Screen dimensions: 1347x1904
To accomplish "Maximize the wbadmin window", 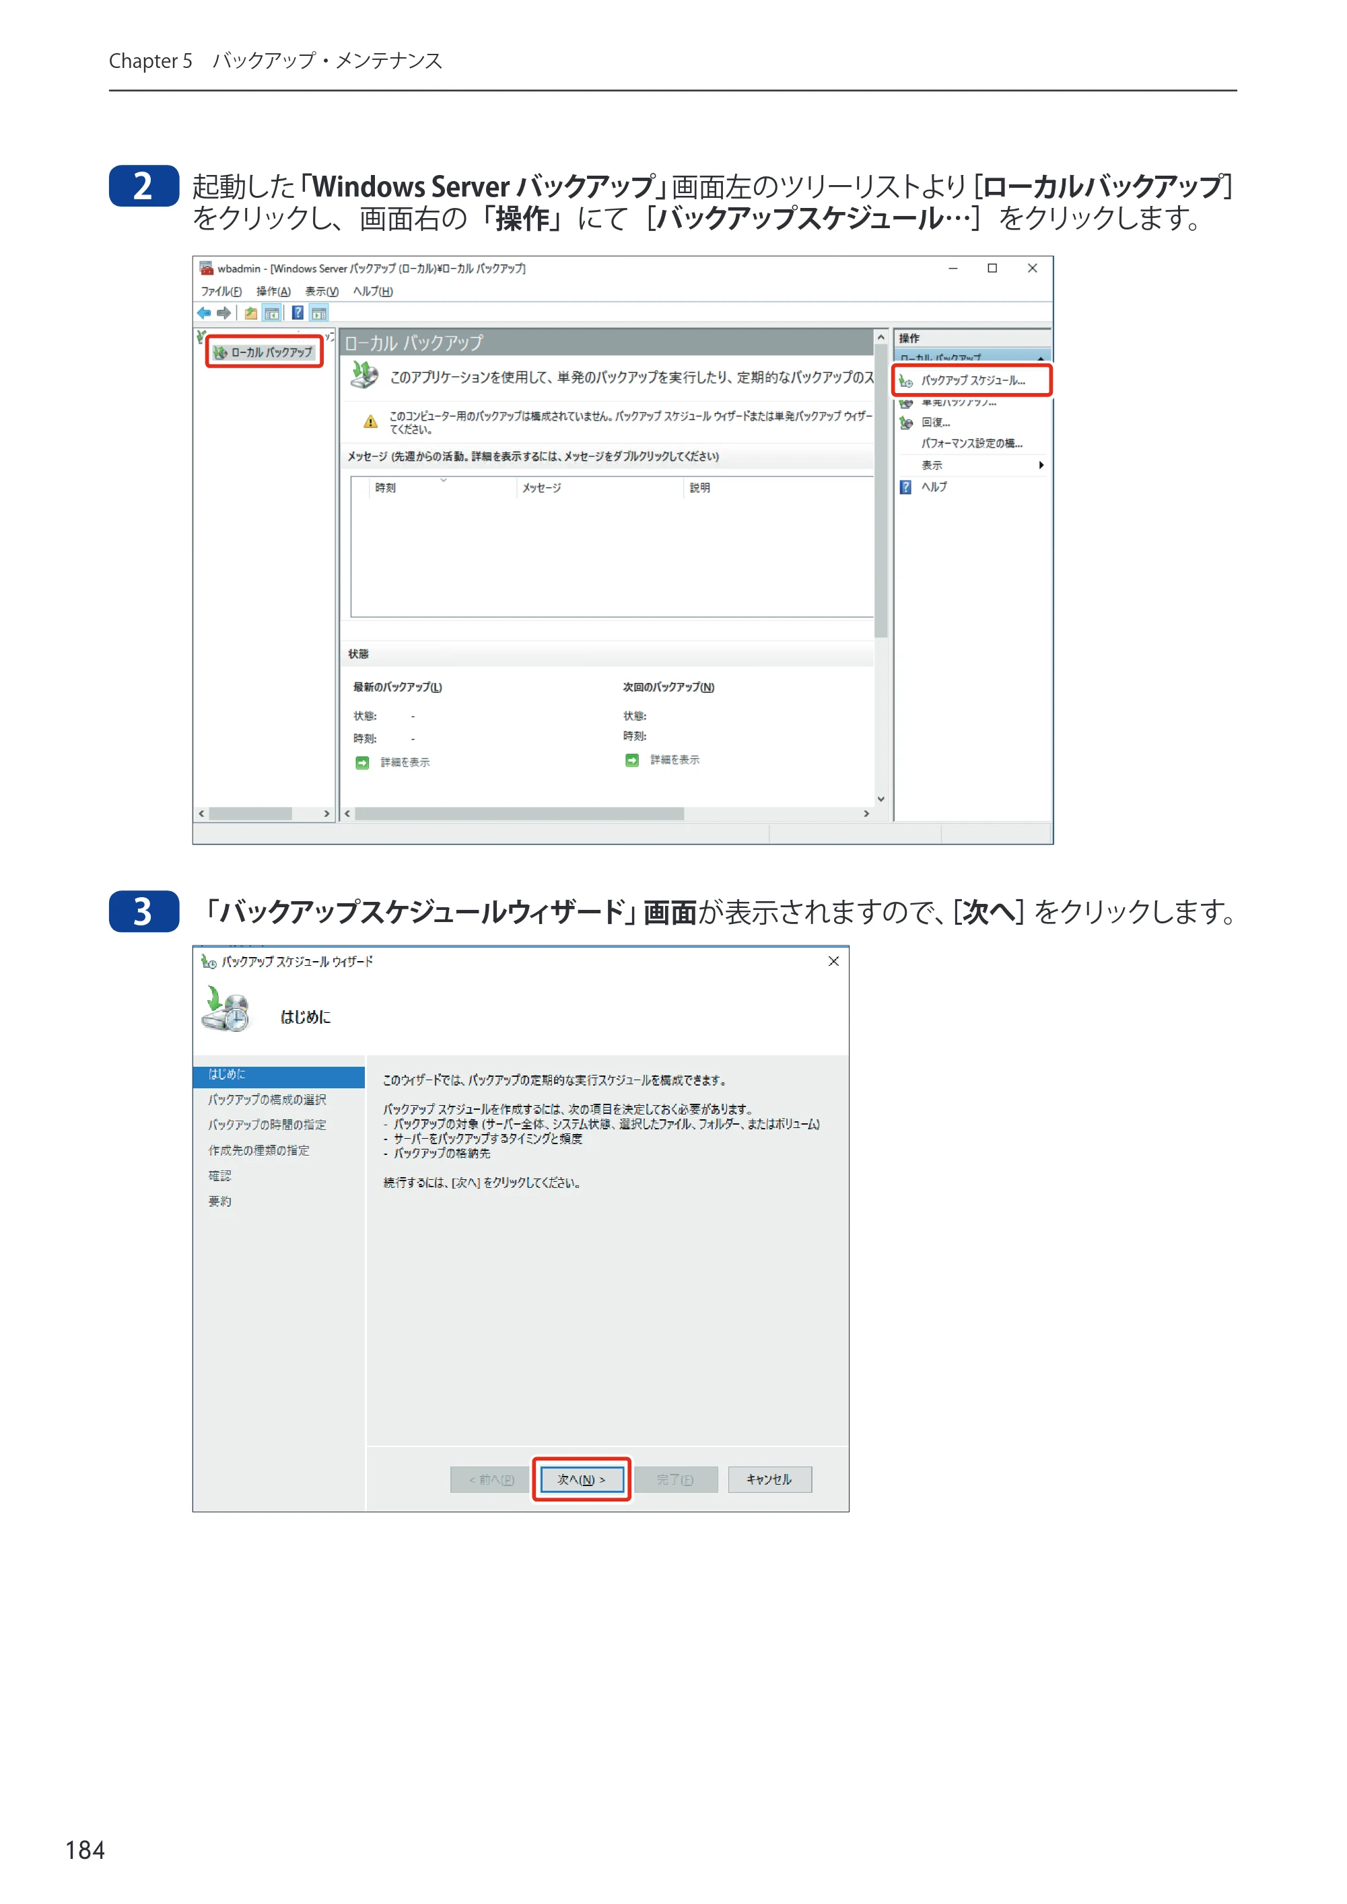I will coord(992,268).
